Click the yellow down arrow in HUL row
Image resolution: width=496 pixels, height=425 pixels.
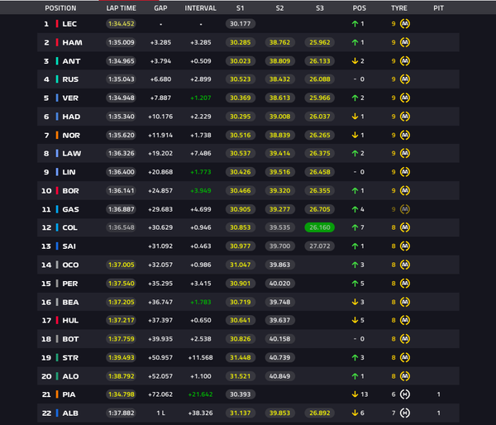[x=355, y=320]
